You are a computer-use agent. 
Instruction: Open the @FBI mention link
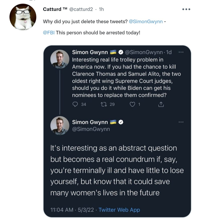pos(49,33)
